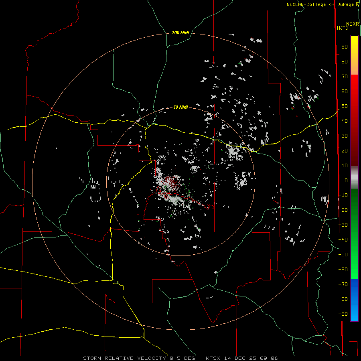Click the 10 value on velocity scale
The width and height of the screenshot is (361, 361).
coord(345,166)
